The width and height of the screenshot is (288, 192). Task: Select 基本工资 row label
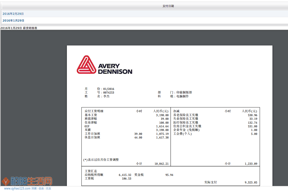(x=91, y=115)
